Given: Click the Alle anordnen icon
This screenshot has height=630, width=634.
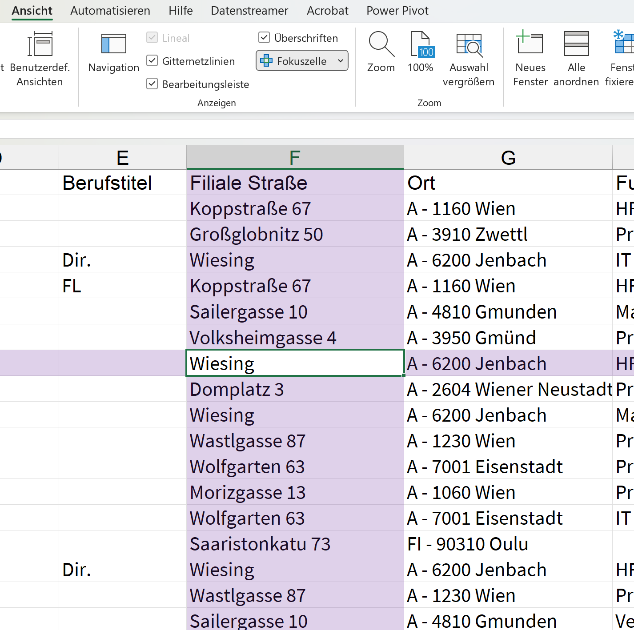Looking at the screenshot, I should point(576,44).
